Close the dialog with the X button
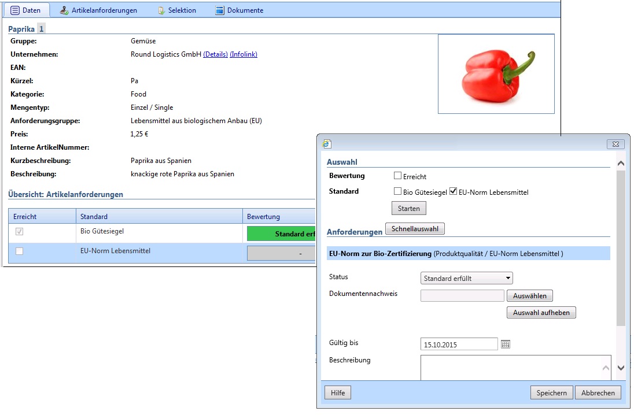Screen dimensions: 634x415 (615, 144)
